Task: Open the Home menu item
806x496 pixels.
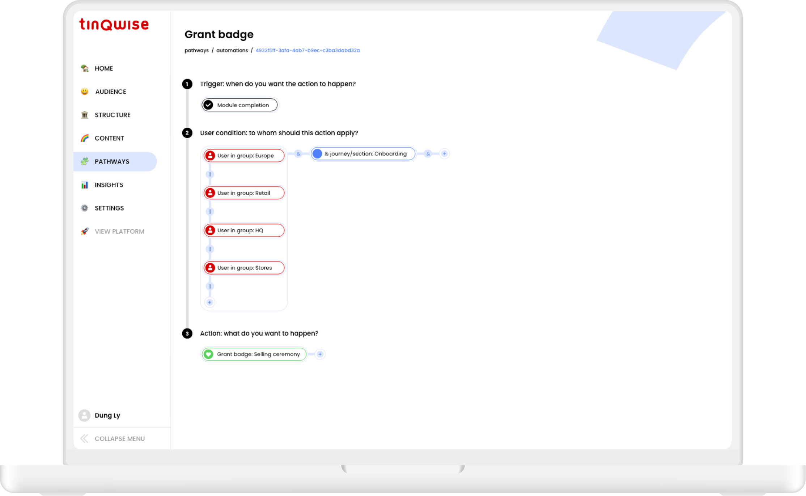Action: click(103, 68)
